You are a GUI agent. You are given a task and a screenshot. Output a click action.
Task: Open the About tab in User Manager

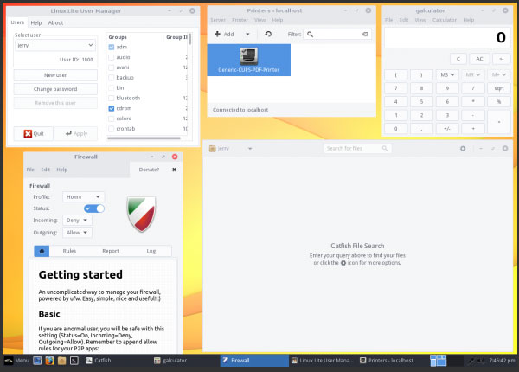tap(55, 22)
